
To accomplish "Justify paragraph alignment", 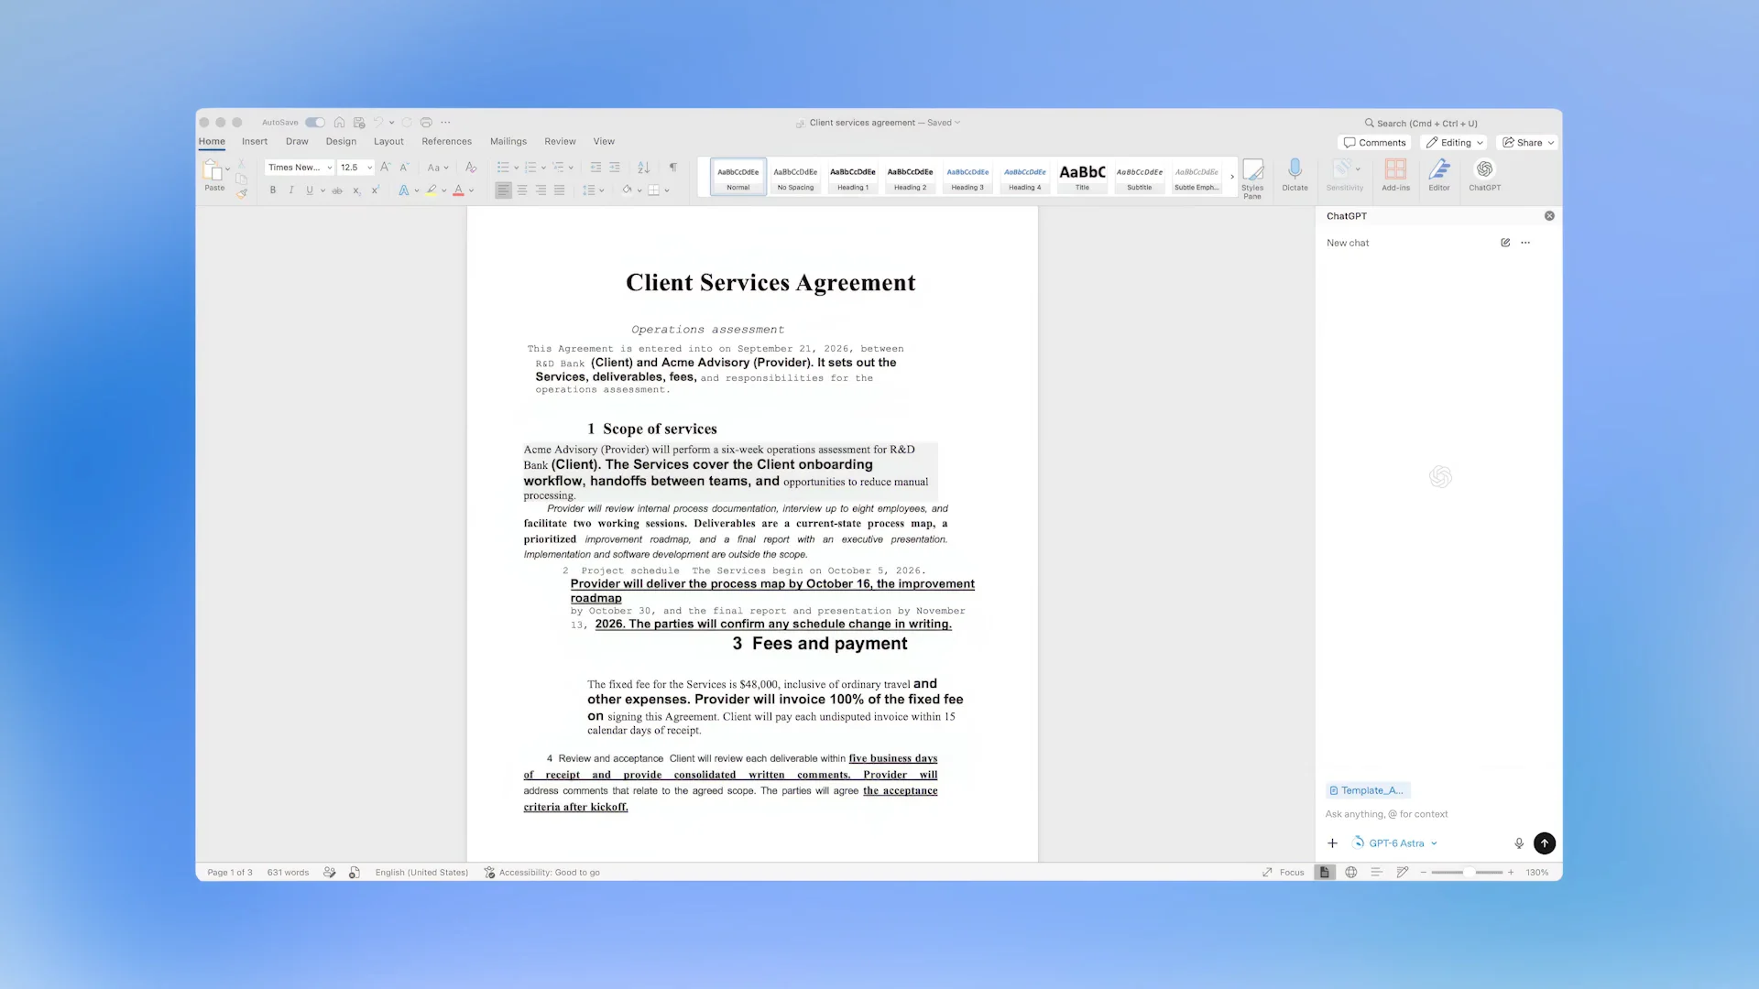I will click(x=559, y=190).
